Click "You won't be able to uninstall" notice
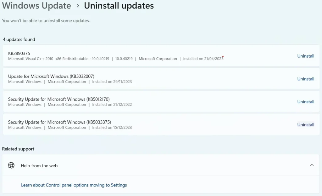 46,20
